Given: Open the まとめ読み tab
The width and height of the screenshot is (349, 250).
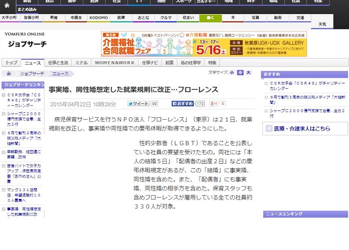Looking at the screenshot, I should pyautogui.click(x=27, y=9).
